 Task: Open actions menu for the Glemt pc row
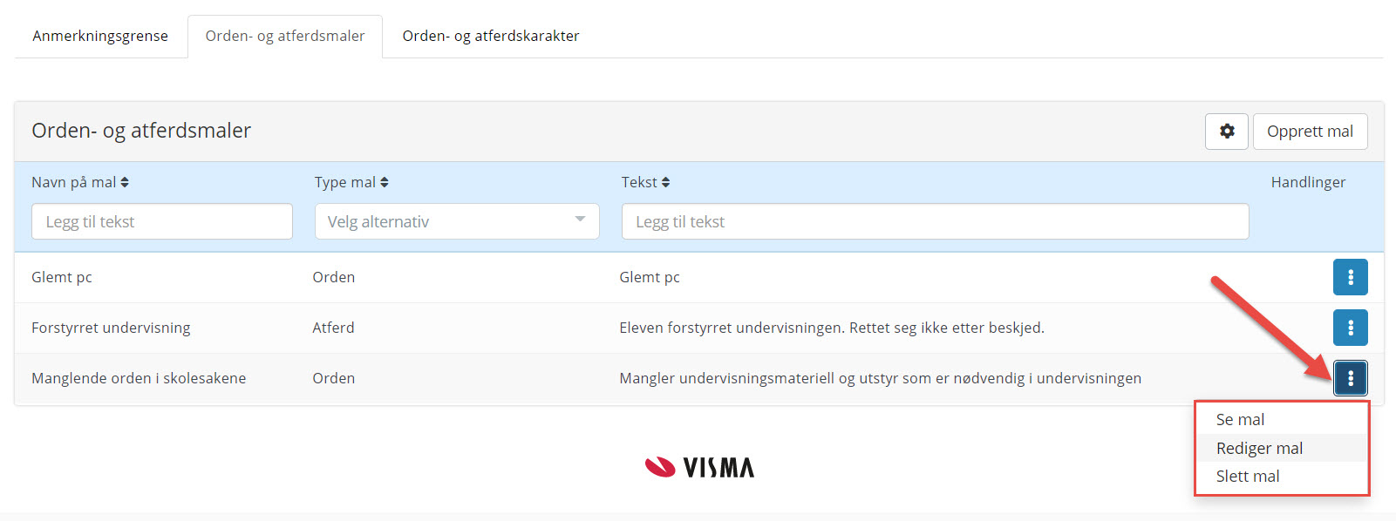(x=1350, y=277)
